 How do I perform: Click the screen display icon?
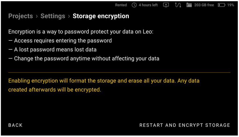coord(166,5)
